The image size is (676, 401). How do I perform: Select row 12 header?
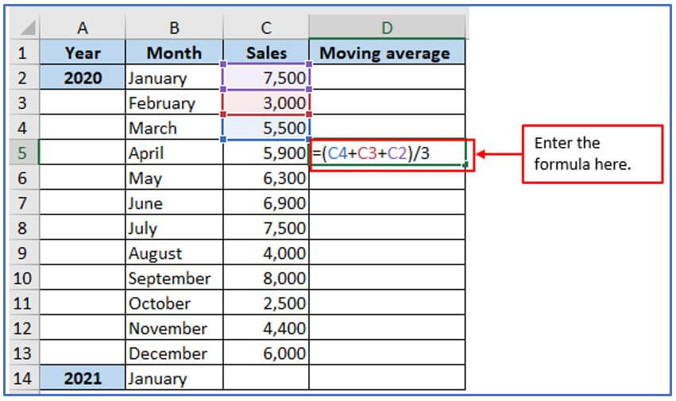[22, 328]
